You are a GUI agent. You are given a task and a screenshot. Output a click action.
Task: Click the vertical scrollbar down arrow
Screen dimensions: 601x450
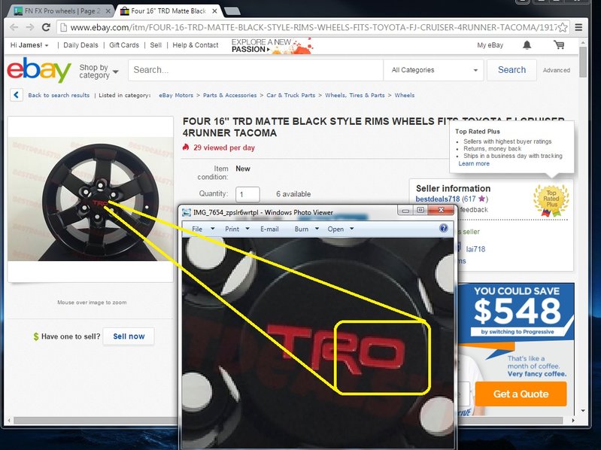point(583,411)
